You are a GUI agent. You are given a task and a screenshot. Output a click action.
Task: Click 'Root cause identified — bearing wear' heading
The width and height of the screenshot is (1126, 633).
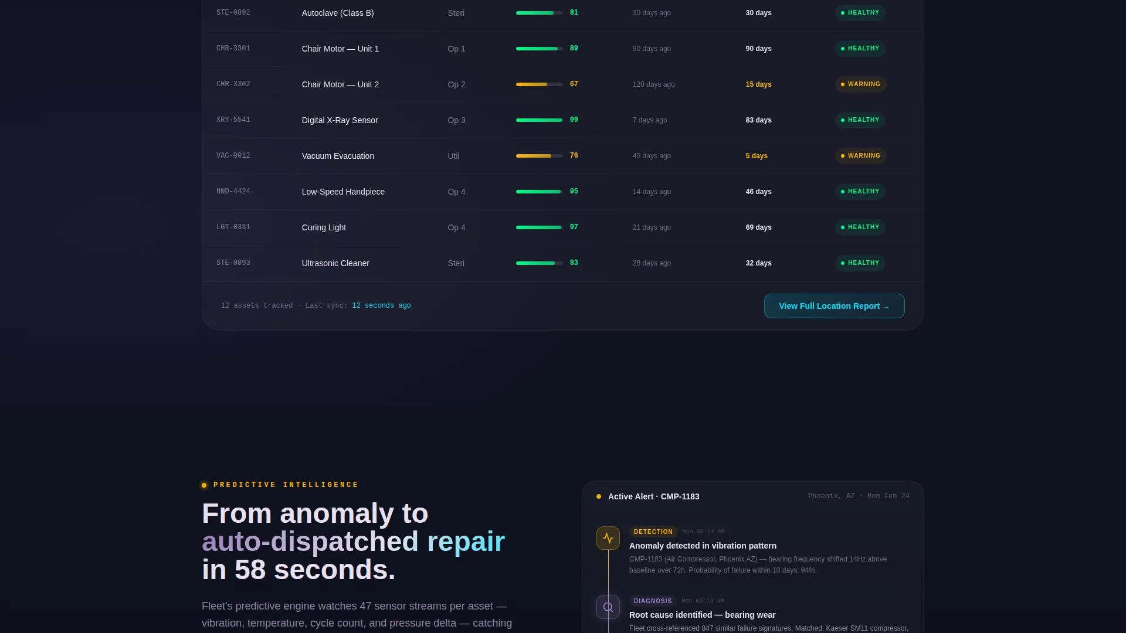tap(702, 615)
